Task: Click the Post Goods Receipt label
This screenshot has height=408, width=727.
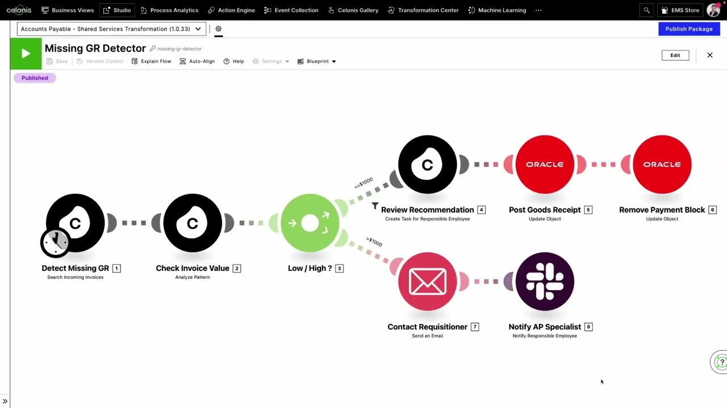Action: coord(545,210)
